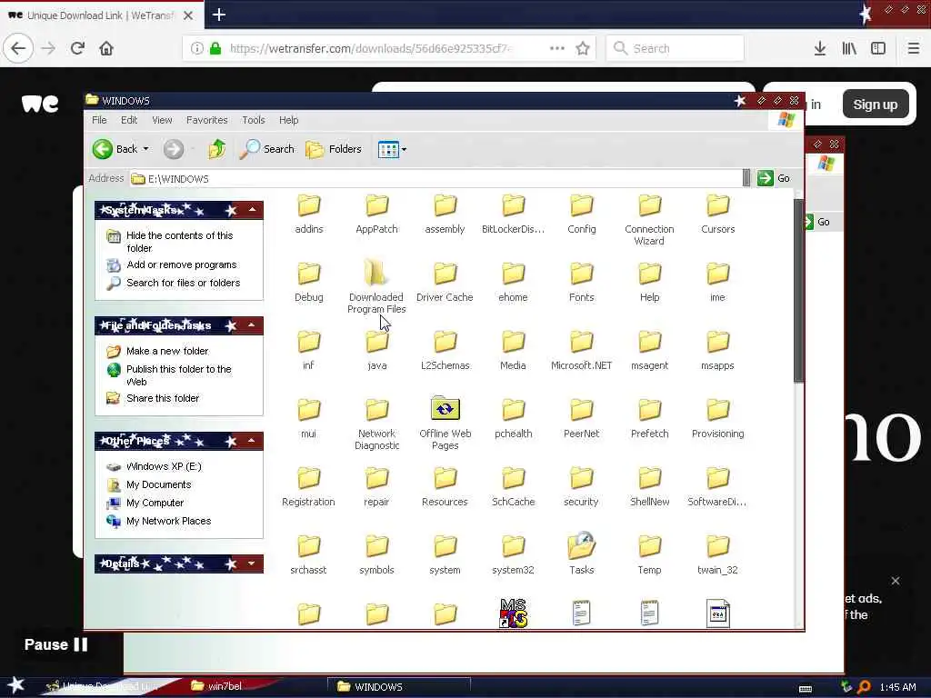Click Firefox home icon
This screenshot has height=698, width=931.
click(x=106, y=49)
